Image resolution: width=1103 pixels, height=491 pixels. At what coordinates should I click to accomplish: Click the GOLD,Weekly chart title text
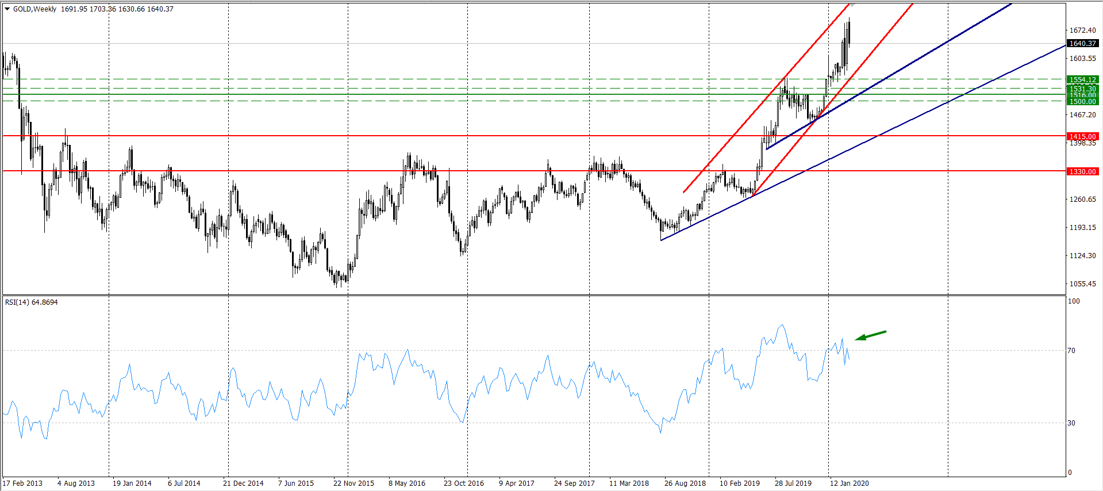pyautogui.click(x=35, y=9)
